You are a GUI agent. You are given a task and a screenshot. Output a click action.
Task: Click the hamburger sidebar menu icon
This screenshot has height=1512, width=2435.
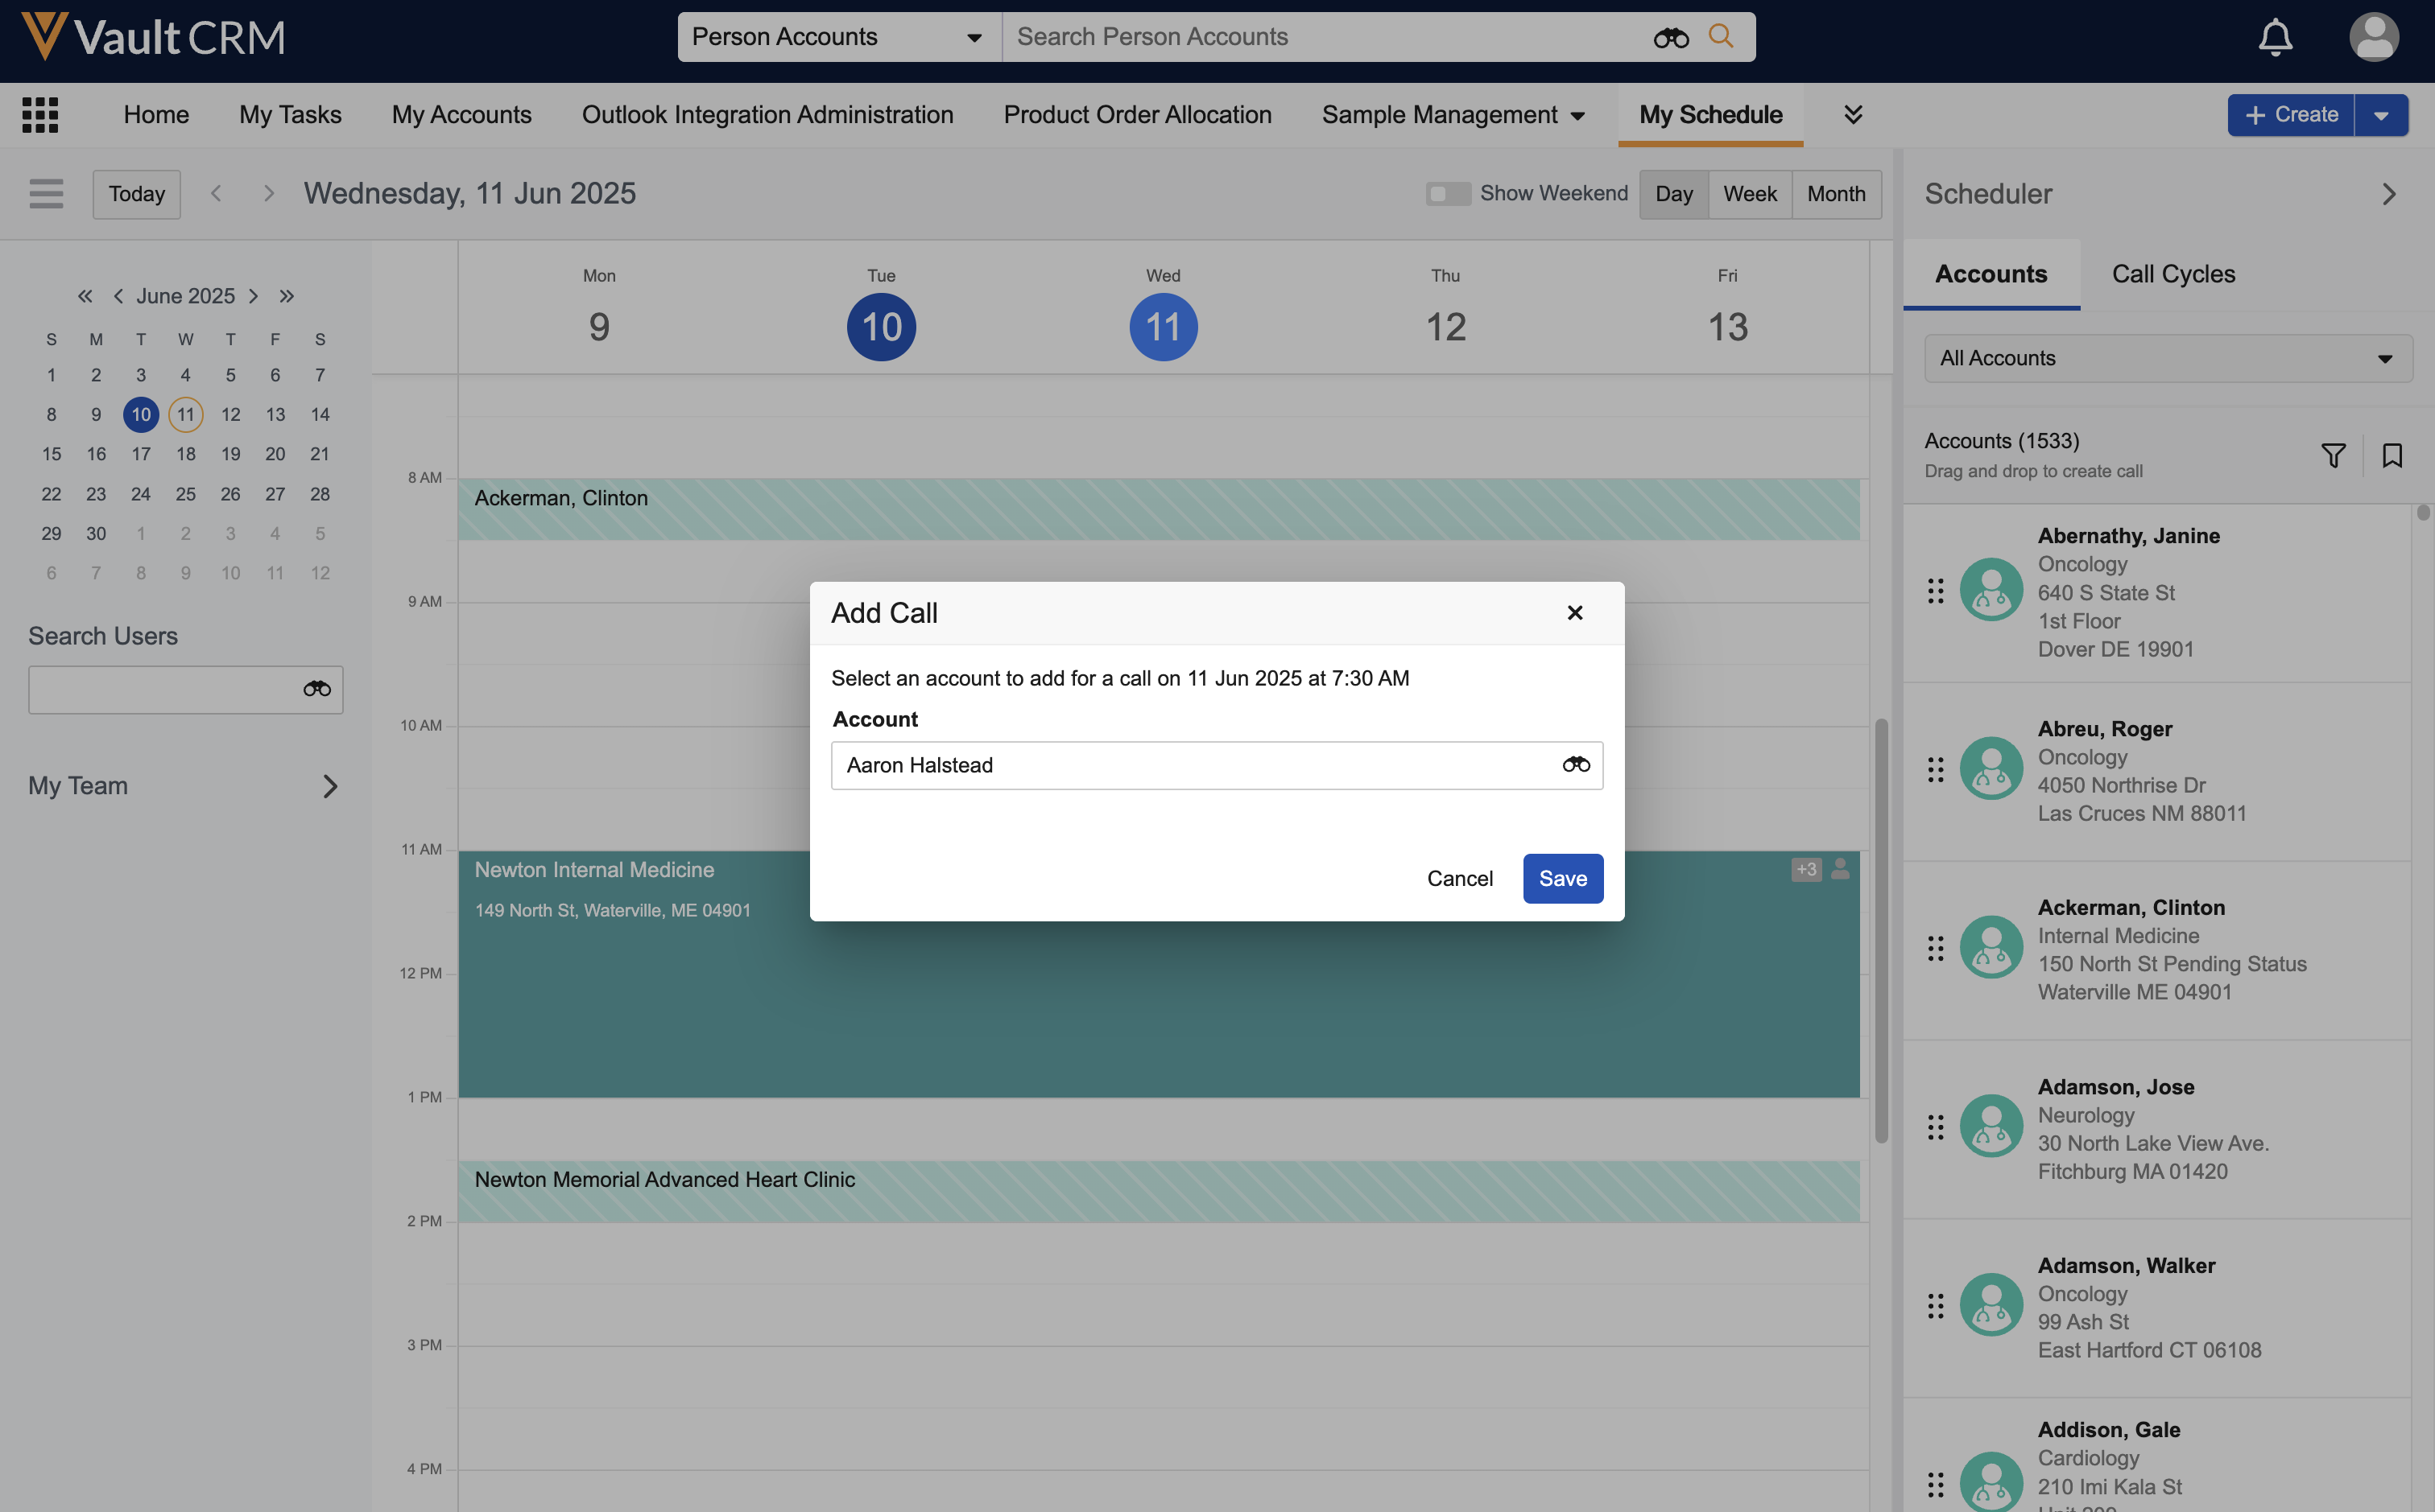pos(46,194)
